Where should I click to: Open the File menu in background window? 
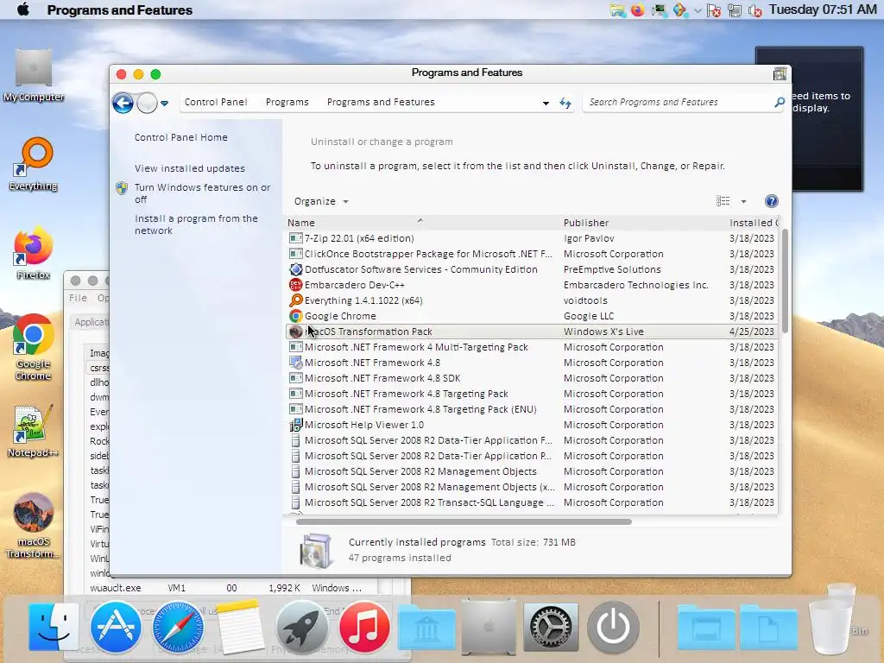click(78, 298)
